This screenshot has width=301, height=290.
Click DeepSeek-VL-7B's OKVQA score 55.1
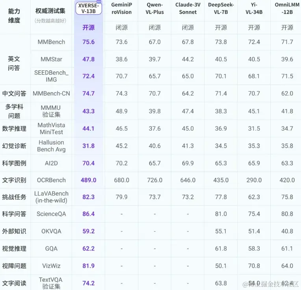(221, 231)
